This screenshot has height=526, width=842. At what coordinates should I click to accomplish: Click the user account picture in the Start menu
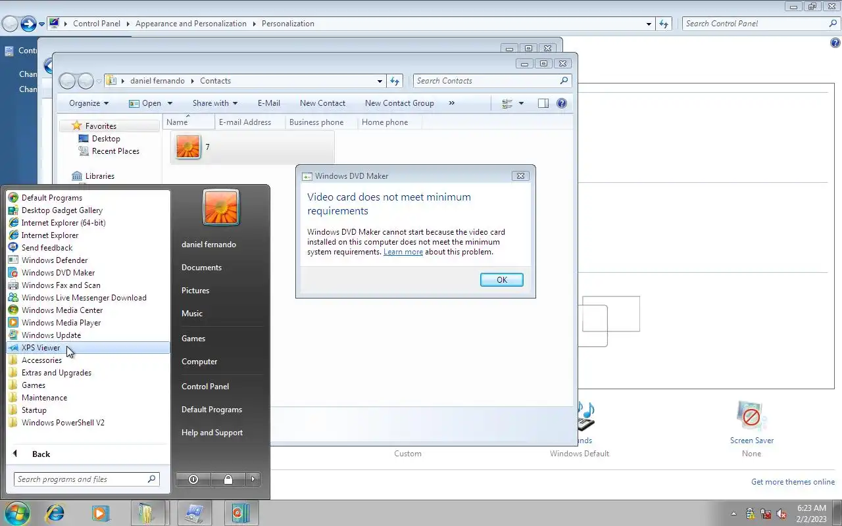coord(221,207)
